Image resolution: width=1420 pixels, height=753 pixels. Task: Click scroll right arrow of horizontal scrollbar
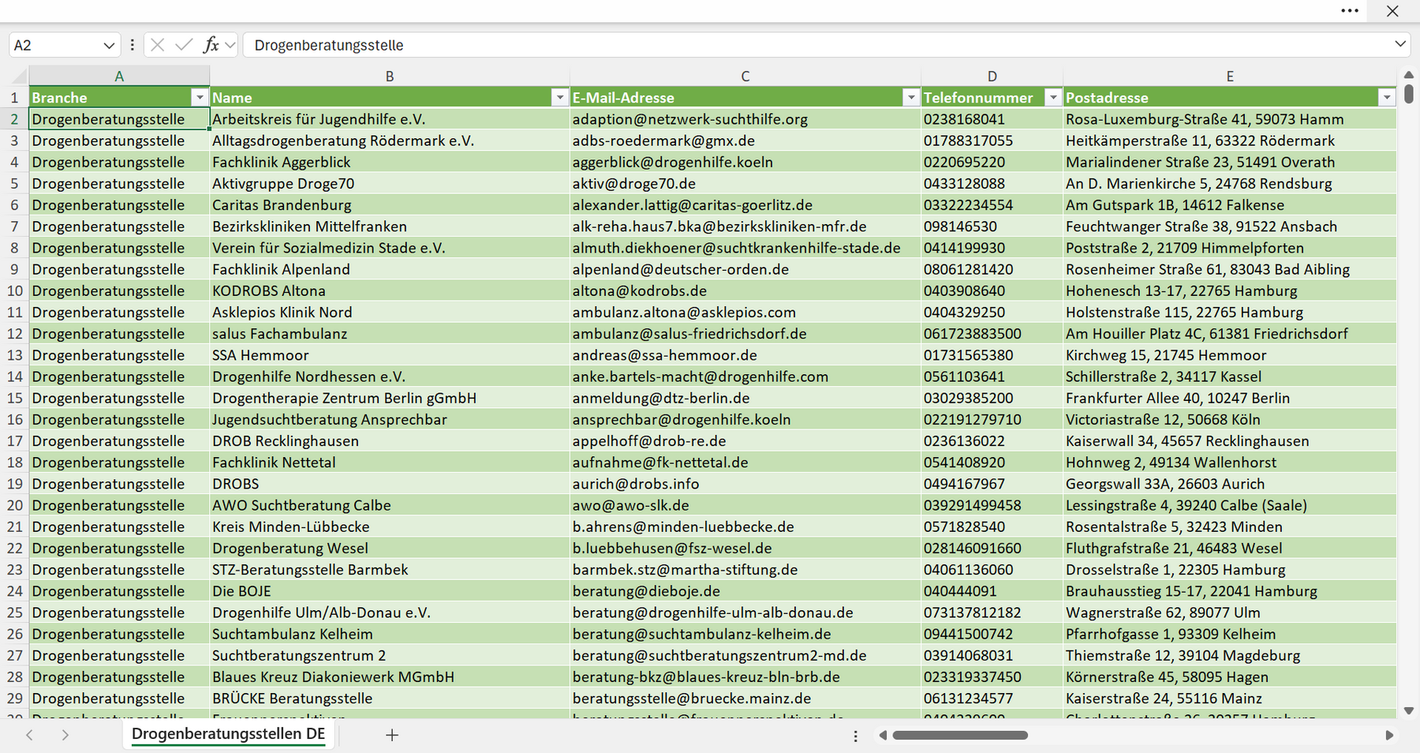1389,735
